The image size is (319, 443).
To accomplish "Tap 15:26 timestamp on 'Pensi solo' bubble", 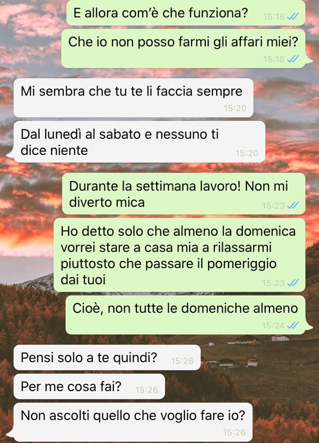I will click(182, 361).
